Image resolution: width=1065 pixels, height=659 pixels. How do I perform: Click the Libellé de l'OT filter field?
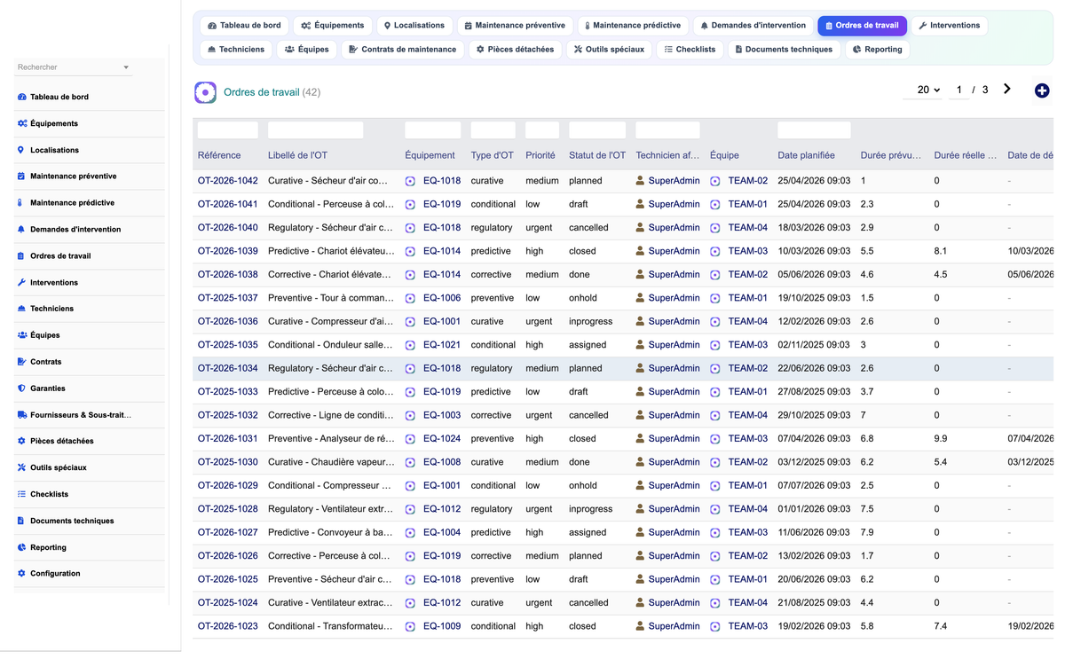(316, 130)
